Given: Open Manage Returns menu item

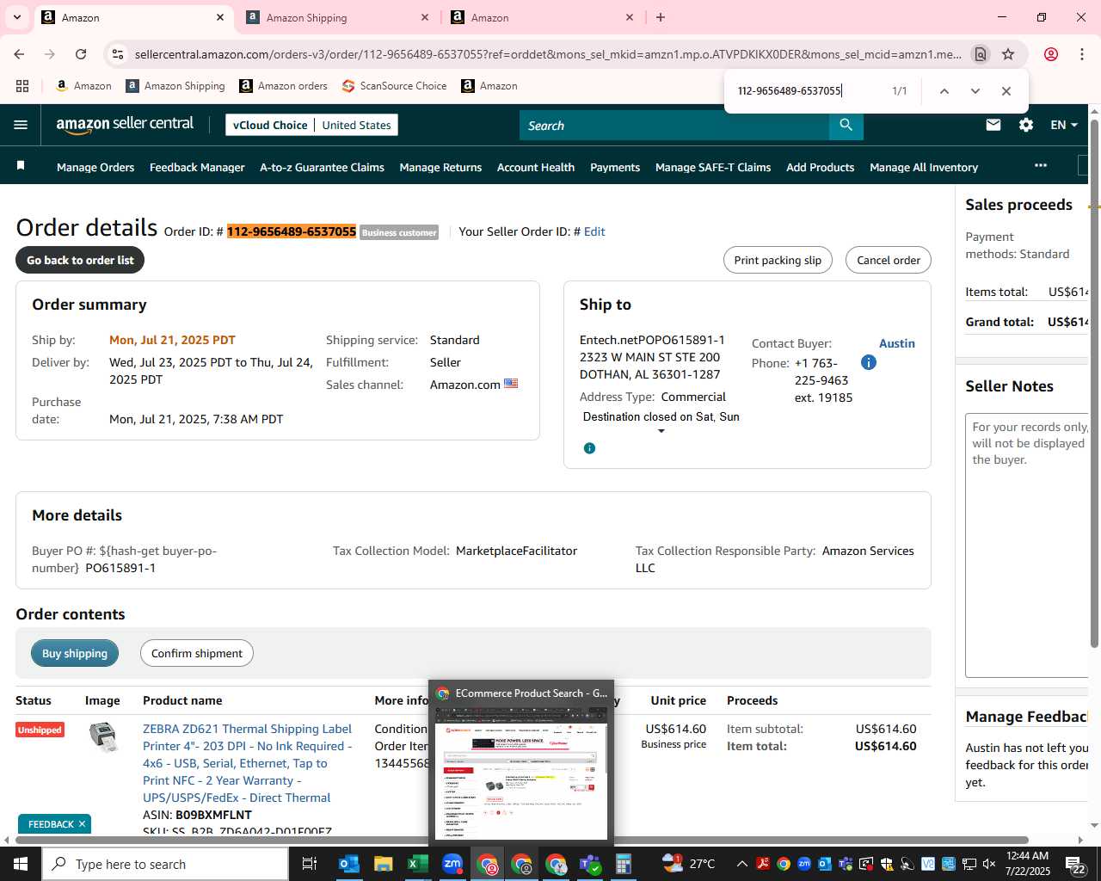Looking at the screenshot, I should (x=440, y=167).
